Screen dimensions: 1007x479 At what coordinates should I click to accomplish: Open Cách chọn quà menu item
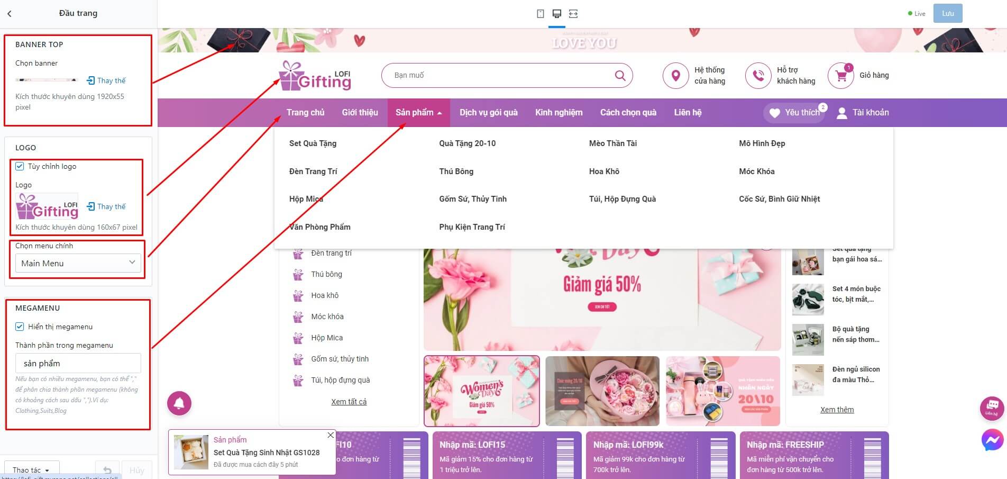tap(628, 113)
